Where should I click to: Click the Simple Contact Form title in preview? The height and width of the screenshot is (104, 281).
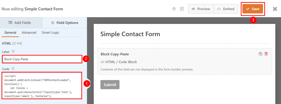point(130,34)
